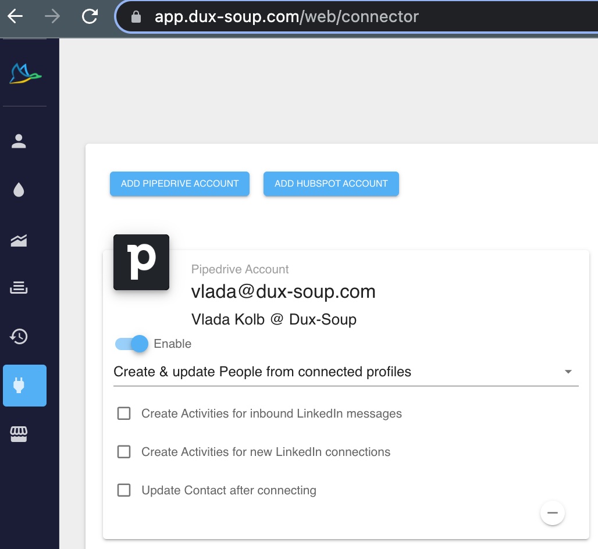Collapse the Pipedrive card with minus button
This screenshot has width=598, height=549.
[551, 512]
